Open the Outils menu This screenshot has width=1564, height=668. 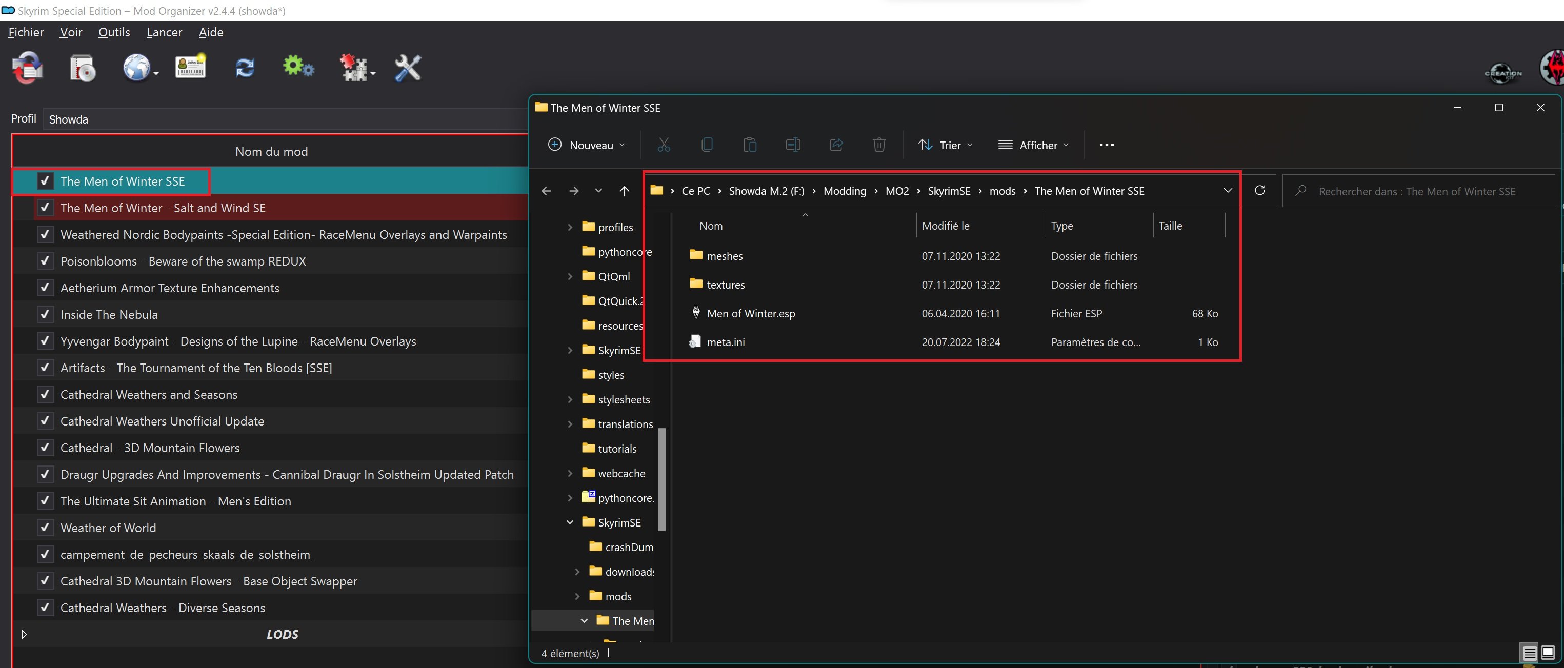point(114,32)
